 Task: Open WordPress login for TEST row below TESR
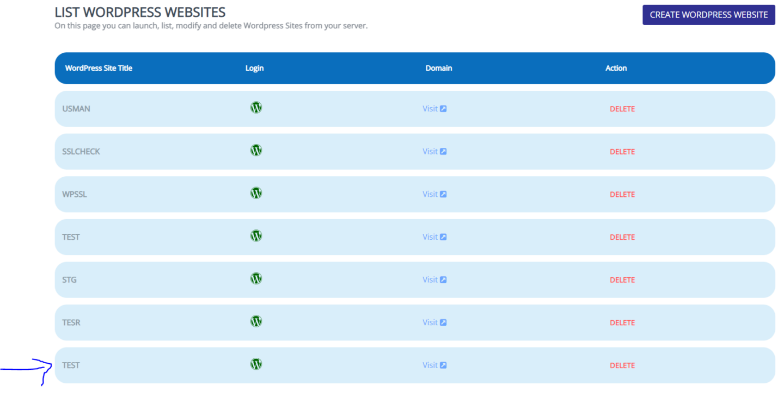[x=256, y=364]
